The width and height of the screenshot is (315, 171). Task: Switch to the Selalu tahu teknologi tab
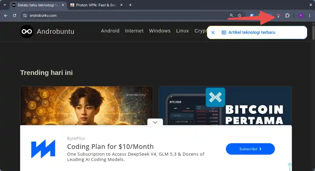click(x=38, y=5)
